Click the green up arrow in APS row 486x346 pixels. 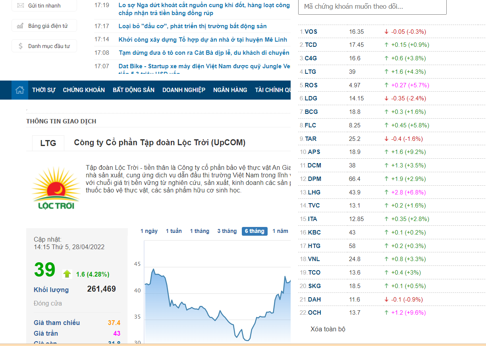pyautogui.click(x=386, y=152)
